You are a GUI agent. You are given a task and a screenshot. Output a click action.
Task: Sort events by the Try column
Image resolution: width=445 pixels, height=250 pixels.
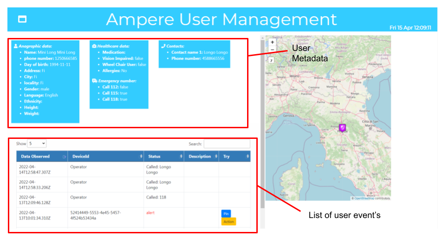coord(235,156)
